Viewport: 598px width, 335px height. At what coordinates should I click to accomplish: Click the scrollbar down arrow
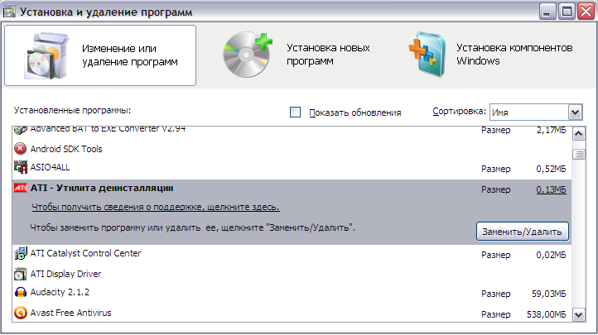(579, 315)
